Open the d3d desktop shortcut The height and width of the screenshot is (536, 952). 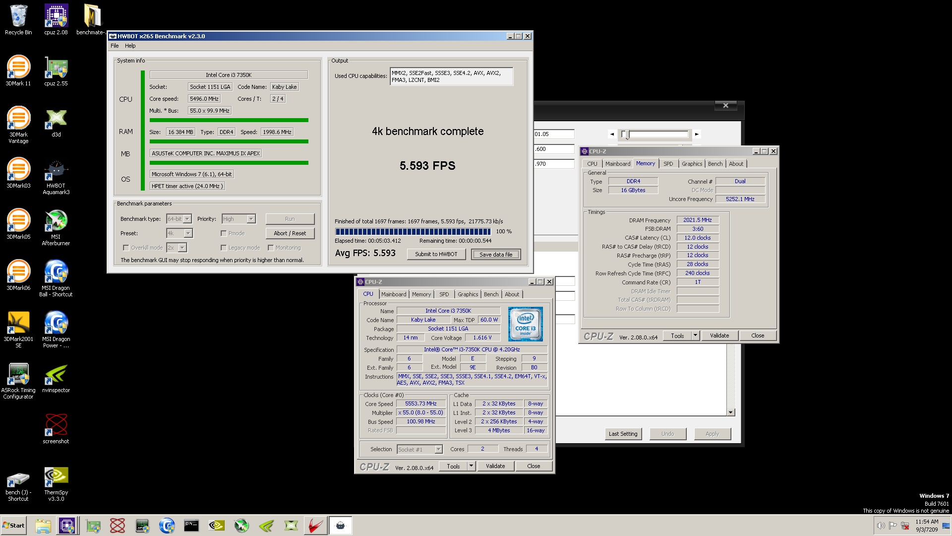point(56,123)
